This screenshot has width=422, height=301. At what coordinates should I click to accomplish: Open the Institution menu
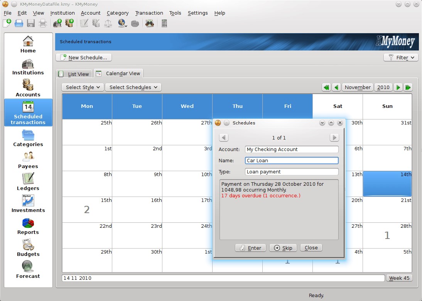pos(62,13)
